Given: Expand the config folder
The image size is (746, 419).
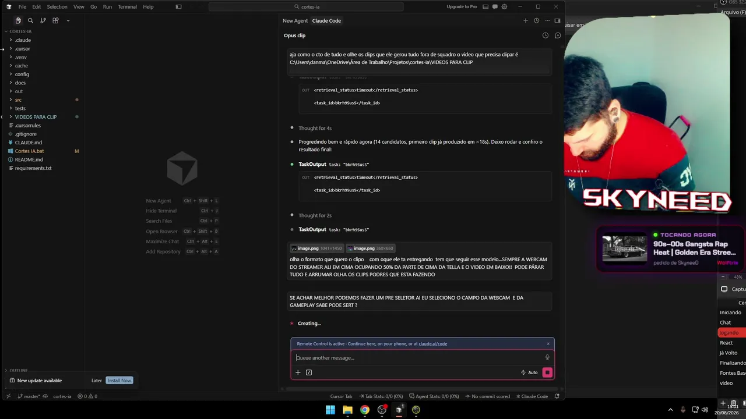Looking at the screenshot, I should point(22,74).
